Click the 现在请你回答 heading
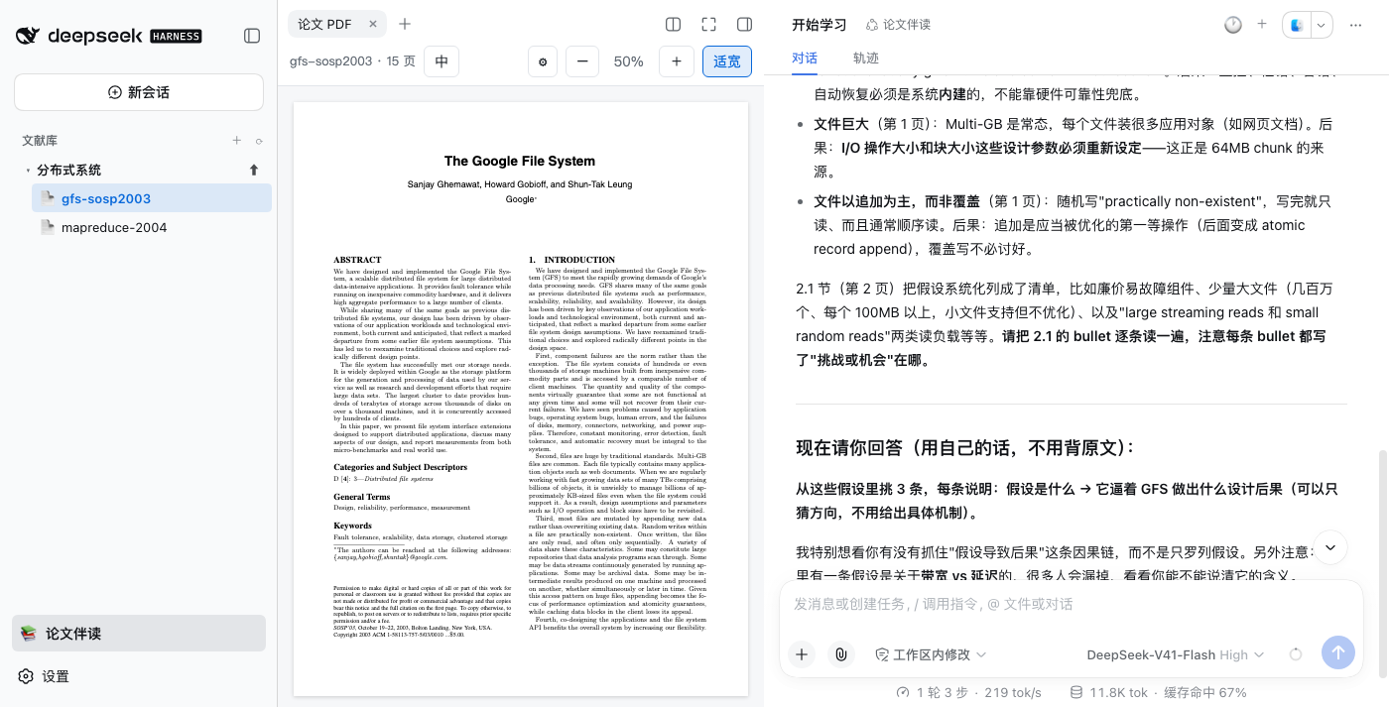 coord(964,447)
